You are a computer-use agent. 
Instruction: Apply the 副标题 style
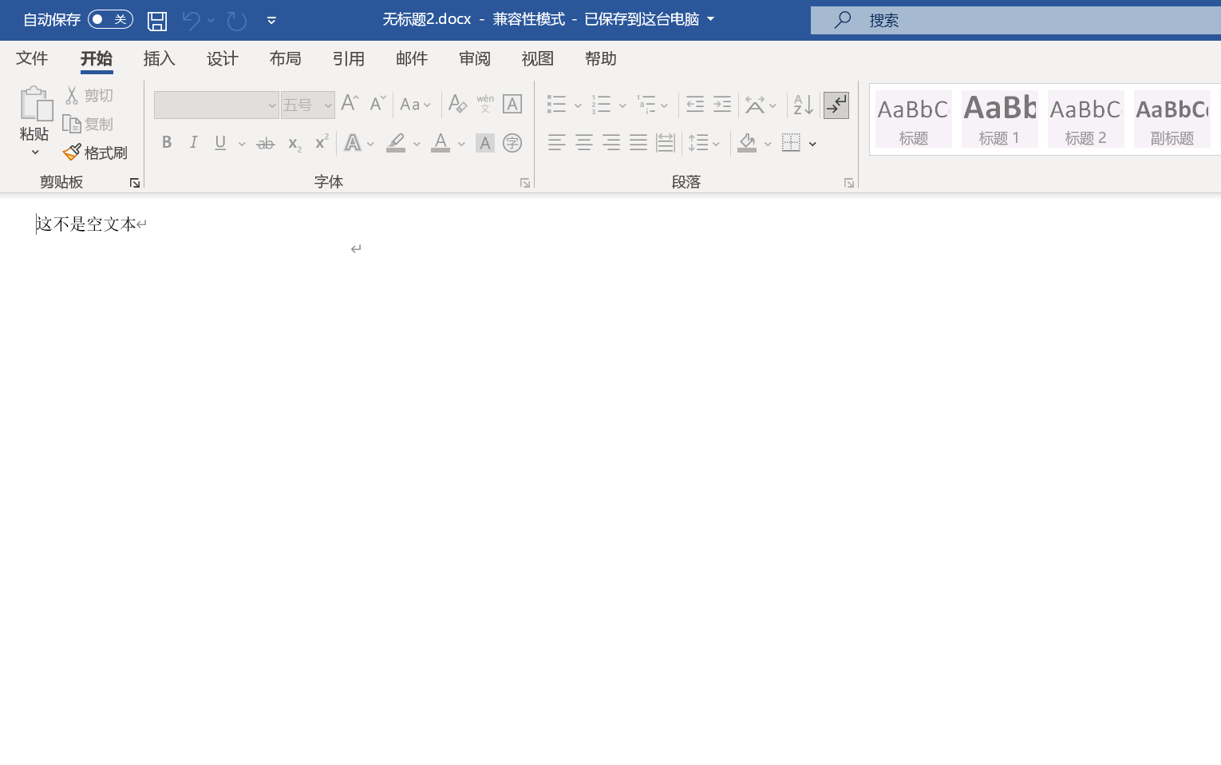point(1172,119)
